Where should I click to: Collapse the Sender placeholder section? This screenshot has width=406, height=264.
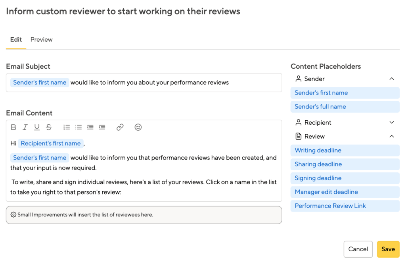click(391, 79)
